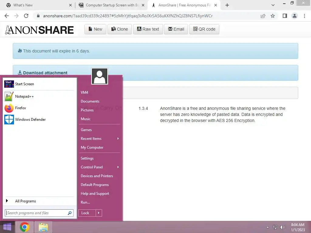
Task: Click the magnifier icon in Start search box
Action: pyautogui.click(x=70, y=213)
